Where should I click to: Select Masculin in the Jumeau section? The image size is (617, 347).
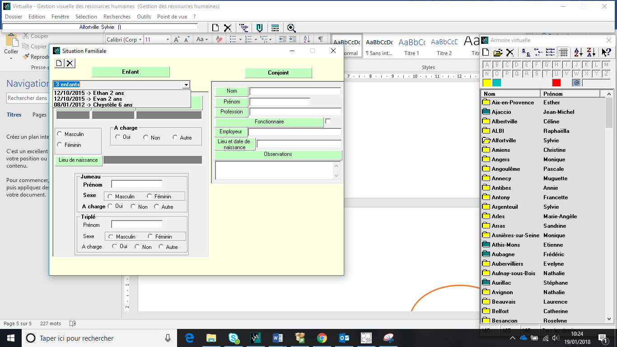[110, 196]
